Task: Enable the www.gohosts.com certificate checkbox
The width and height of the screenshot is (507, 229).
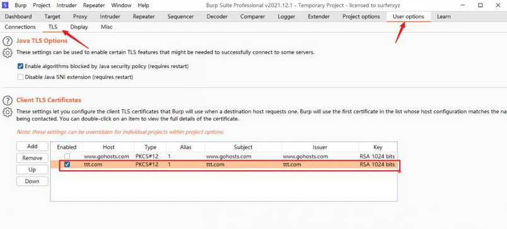Action: (x=67, y=156)
